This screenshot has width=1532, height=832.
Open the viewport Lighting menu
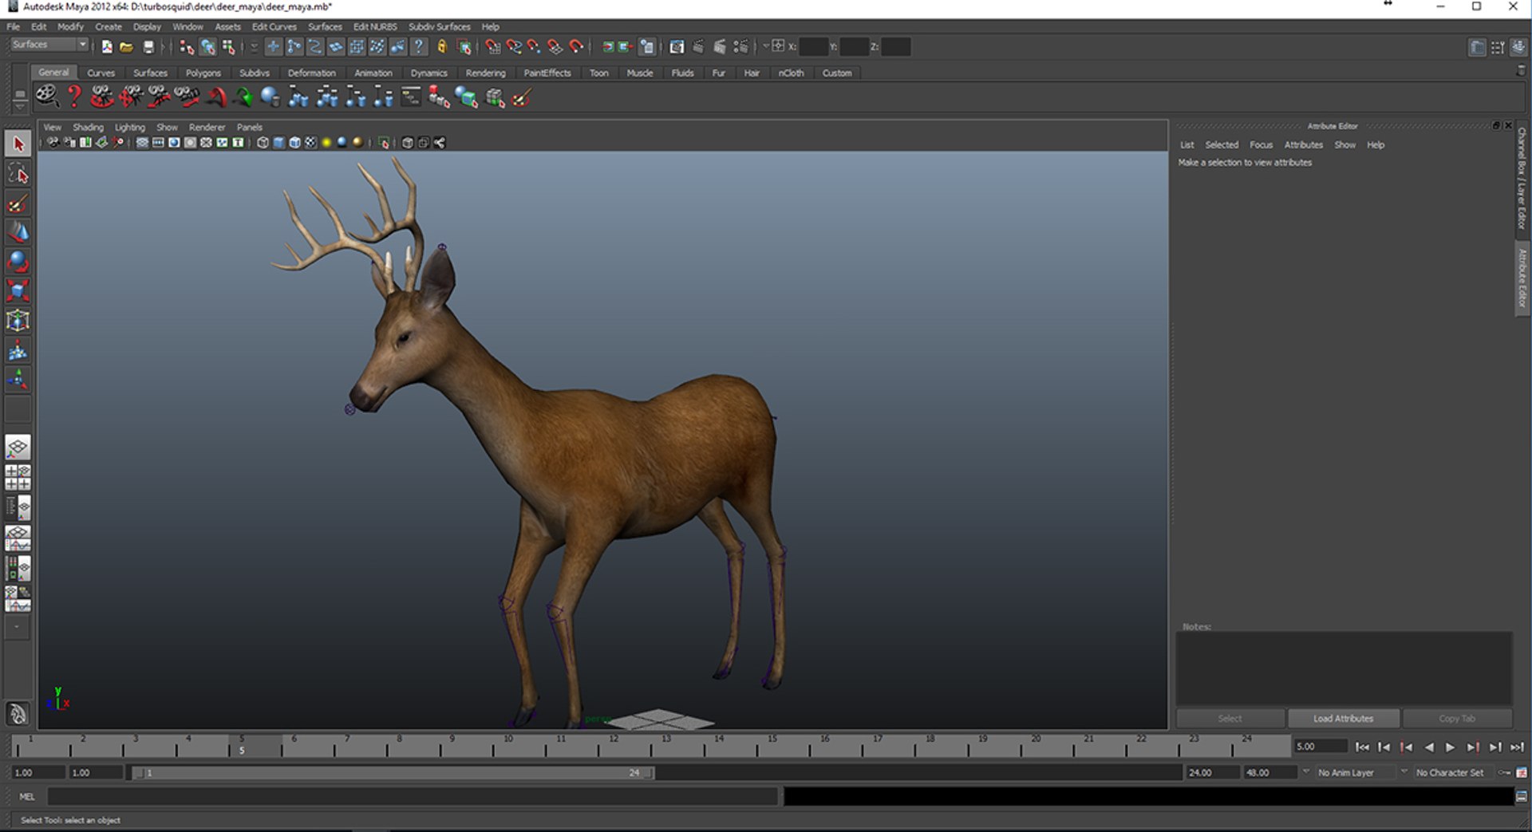(129, 127)
